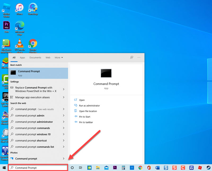The height and width of the screenshot is (171, 212).
Task: Click inside the Command Prompt search field
Action: click(x=37, y=168)
